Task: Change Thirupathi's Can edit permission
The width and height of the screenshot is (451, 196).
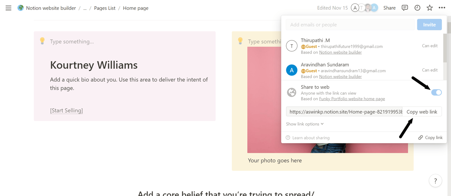Action: point(430,46)
